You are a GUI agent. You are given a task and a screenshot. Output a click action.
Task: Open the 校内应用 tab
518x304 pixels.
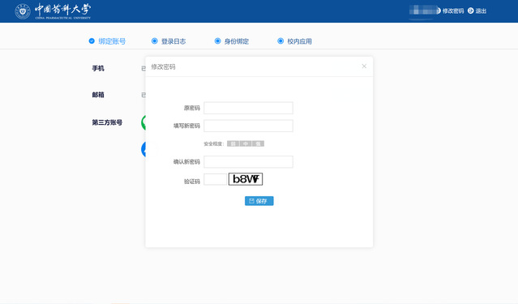[x=299, y=41]
